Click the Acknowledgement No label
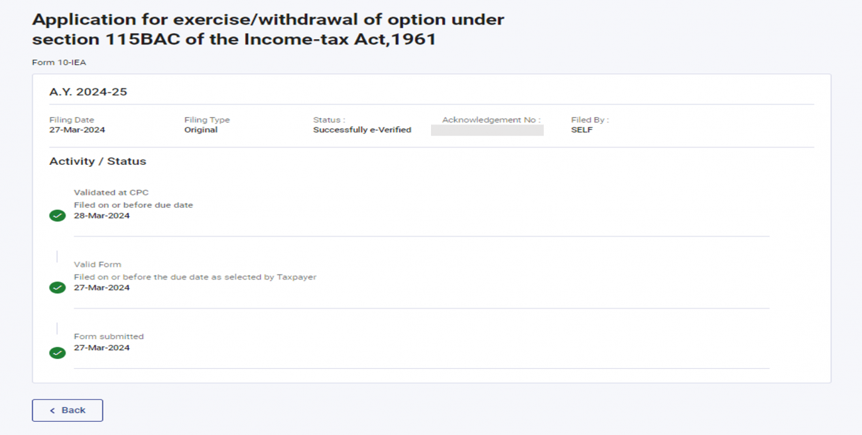Image resolution: width=862 pixels, height=435 pixels. [x=491, y=120]
